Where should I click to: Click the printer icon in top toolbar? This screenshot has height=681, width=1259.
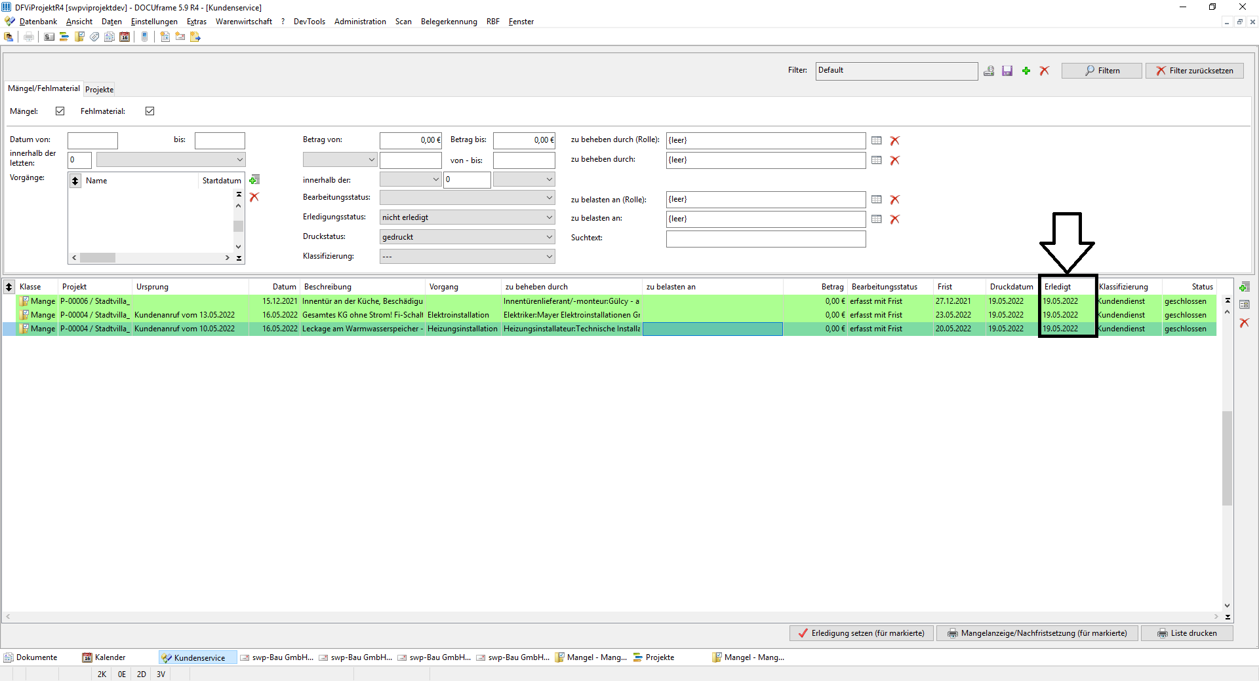pos(29,37)
